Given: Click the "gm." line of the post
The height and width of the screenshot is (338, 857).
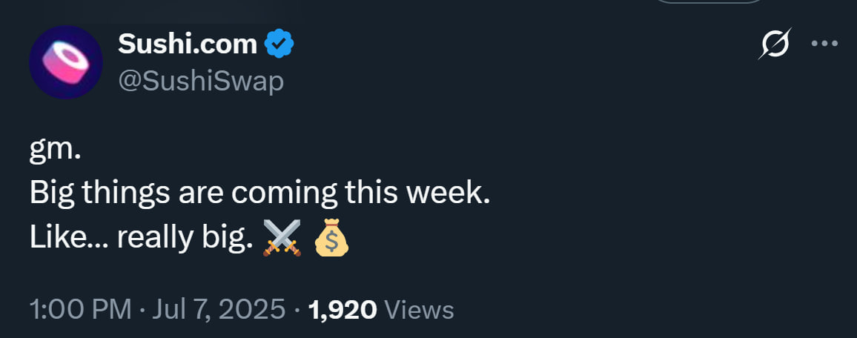Looking at the screenshot, I should pos(54,151).
